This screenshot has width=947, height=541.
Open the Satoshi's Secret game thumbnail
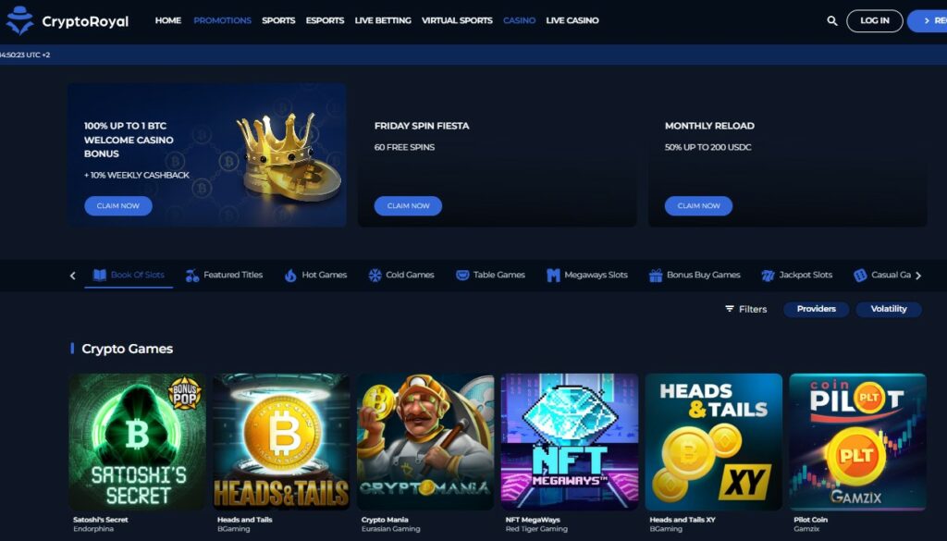click(137, 442)
